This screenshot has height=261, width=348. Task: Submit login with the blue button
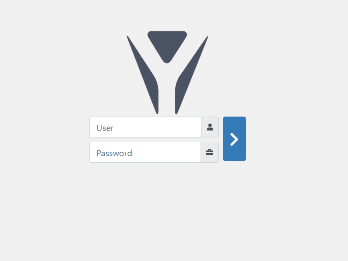(x=234, y=139)
